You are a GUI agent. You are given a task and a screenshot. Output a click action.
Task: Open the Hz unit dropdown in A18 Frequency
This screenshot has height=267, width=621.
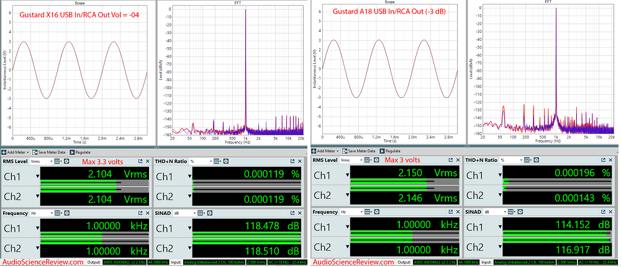tap(351, 212)
